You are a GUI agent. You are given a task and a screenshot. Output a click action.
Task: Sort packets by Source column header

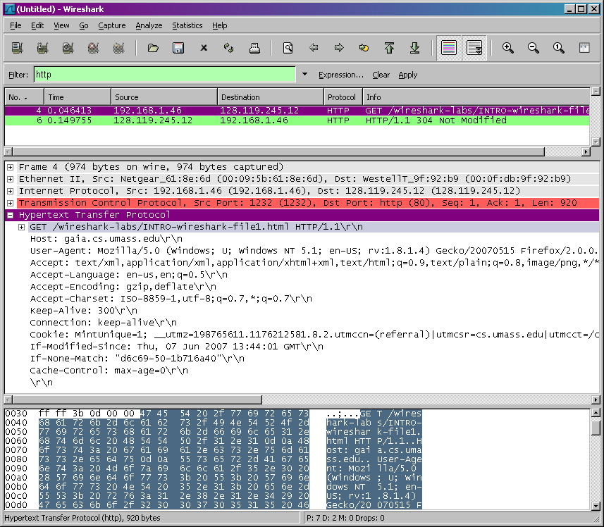(x=164, y=97)
